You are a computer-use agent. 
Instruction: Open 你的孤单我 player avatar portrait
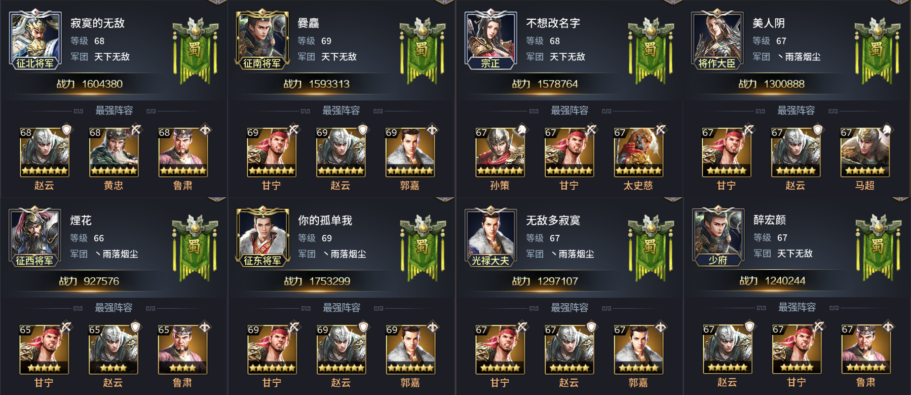click(262, 237)
